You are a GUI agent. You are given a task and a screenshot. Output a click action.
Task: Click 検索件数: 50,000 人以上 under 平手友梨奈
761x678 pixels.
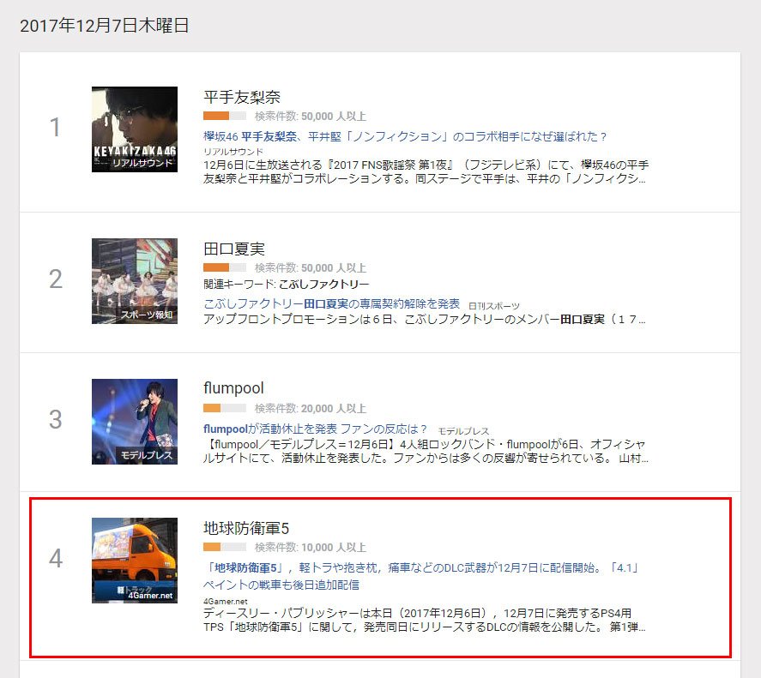pyautogui.click(x=311, y=117)
